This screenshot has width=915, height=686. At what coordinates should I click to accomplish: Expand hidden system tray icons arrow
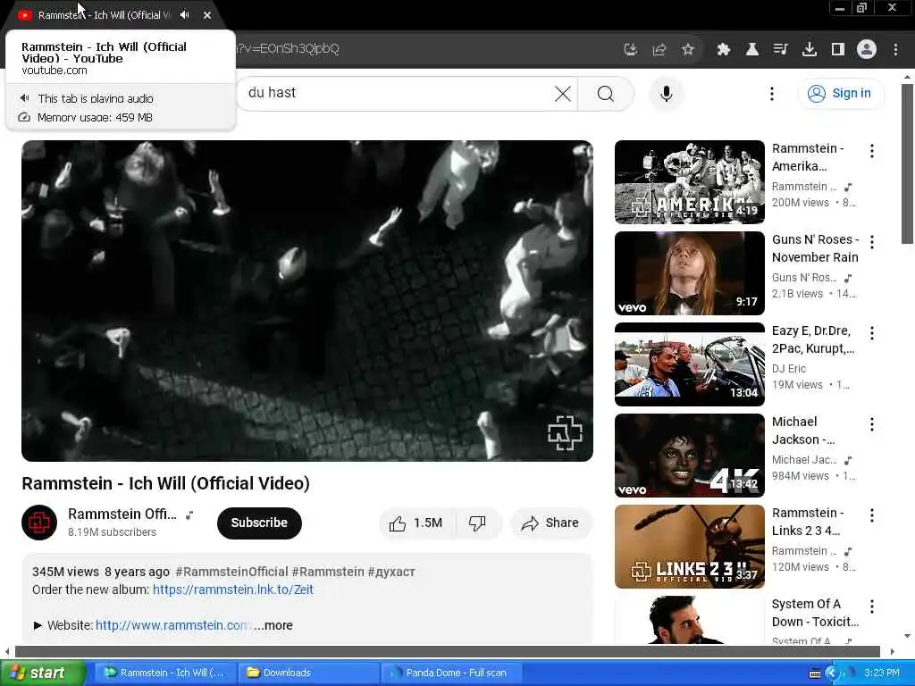pos(832,673)
